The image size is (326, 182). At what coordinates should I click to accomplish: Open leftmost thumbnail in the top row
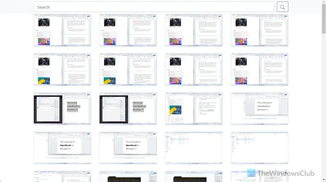tap(62, 30)
